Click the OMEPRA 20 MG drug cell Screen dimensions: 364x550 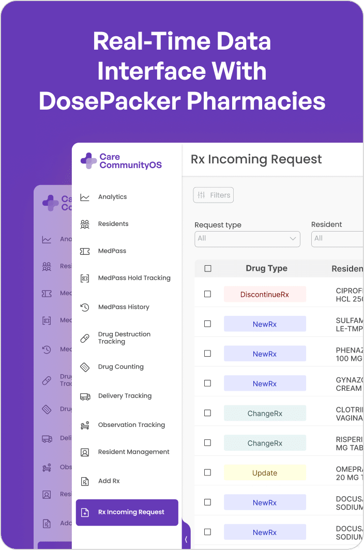[349, 473]
